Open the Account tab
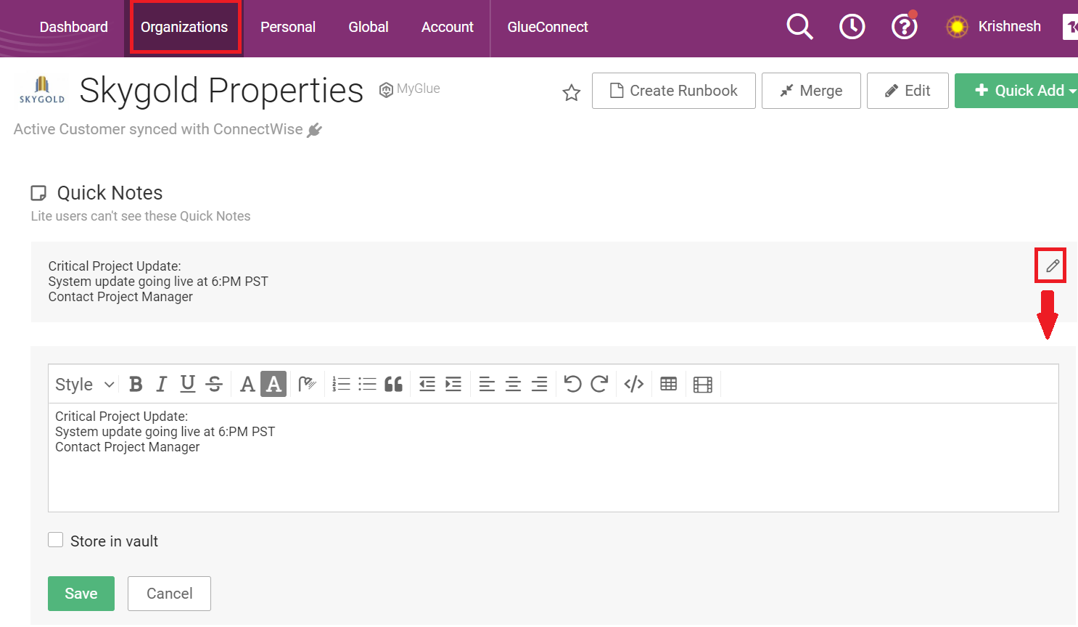The height and width of the screenshot is (627, 1078). (x=448, y=27)
